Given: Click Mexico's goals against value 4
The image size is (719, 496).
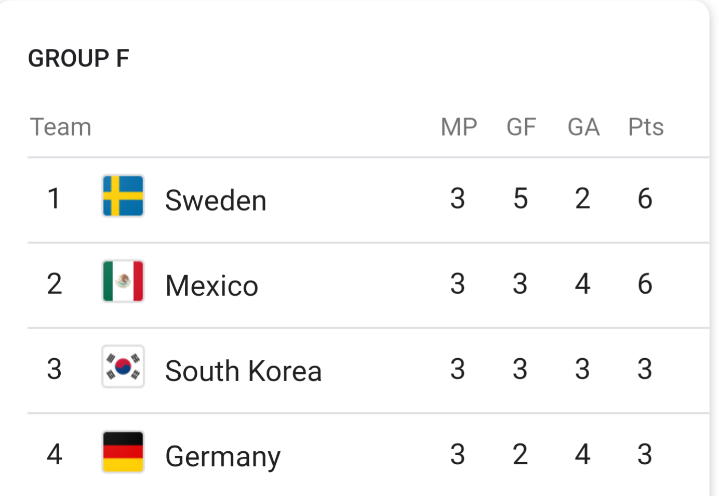Looking at the screenshot, I should point(582,283).
